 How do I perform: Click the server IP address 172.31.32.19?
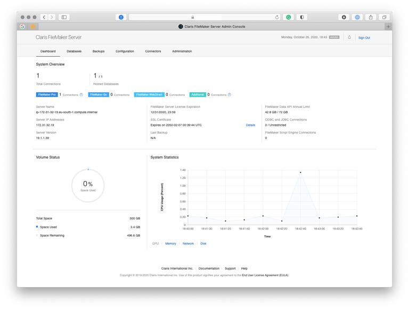(x=45, y=125)
